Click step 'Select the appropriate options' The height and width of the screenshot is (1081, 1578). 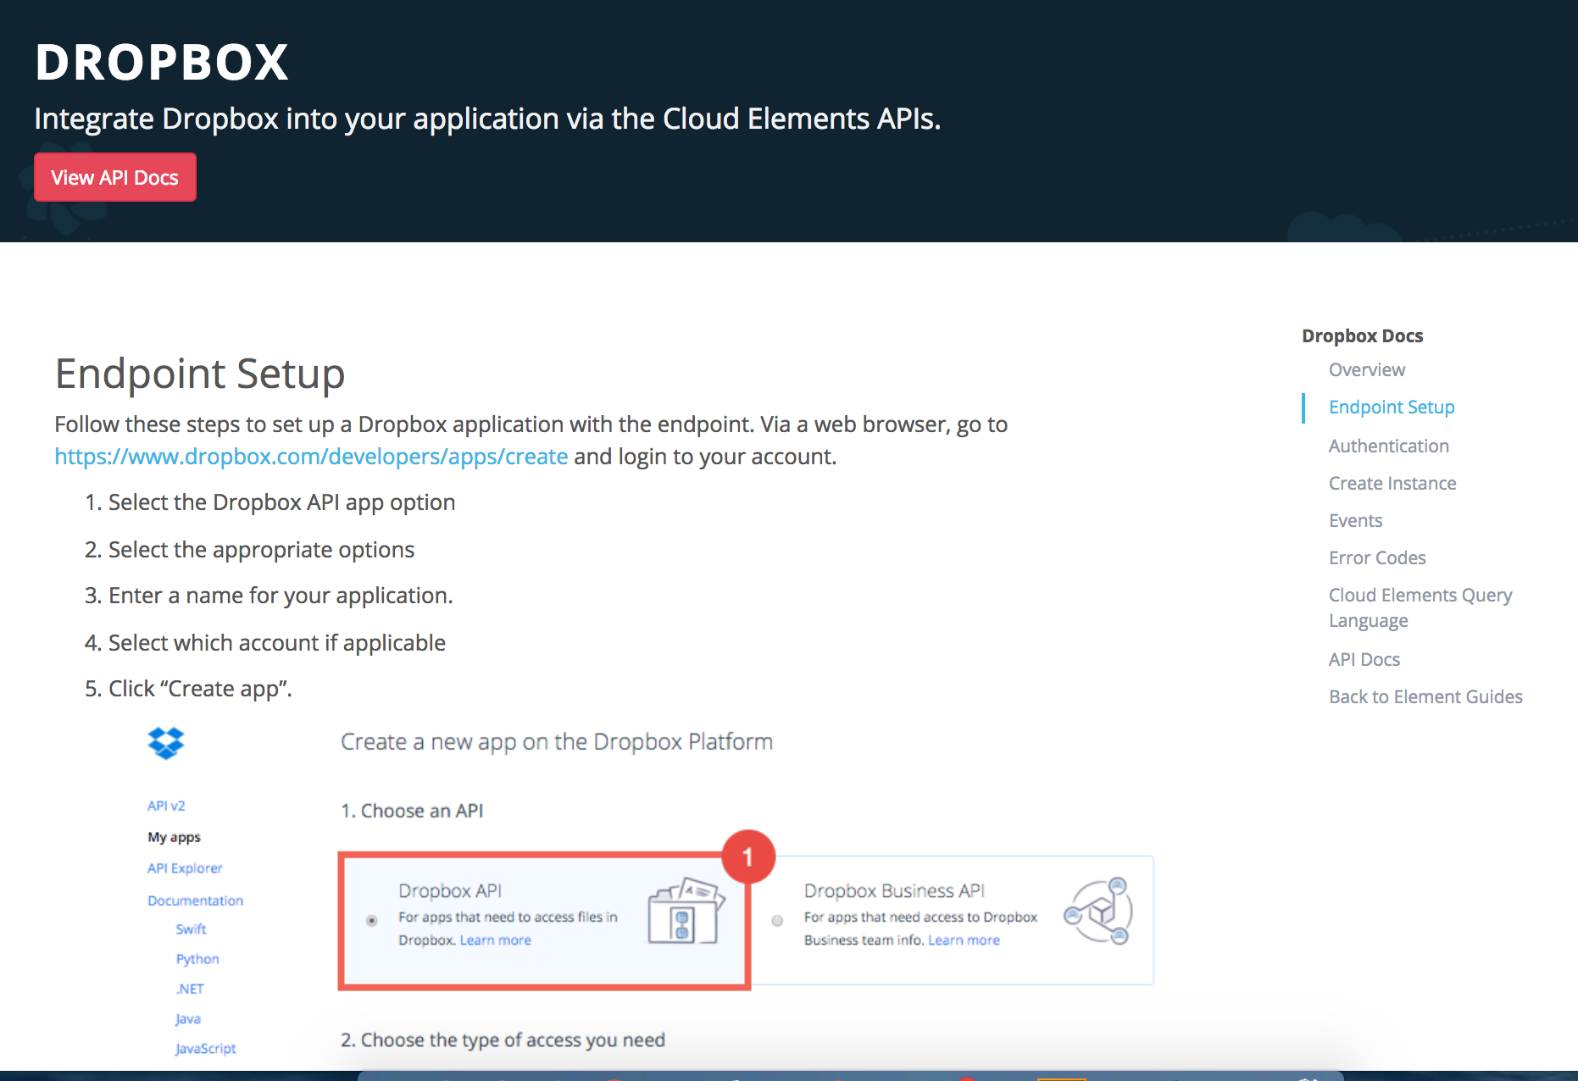261,550
